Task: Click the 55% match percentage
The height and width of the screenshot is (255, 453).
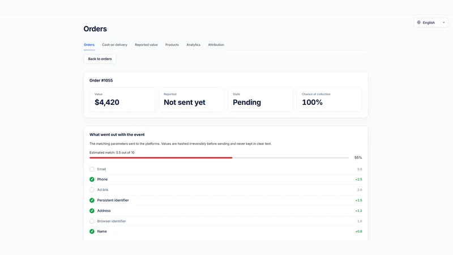Action: 358,158
